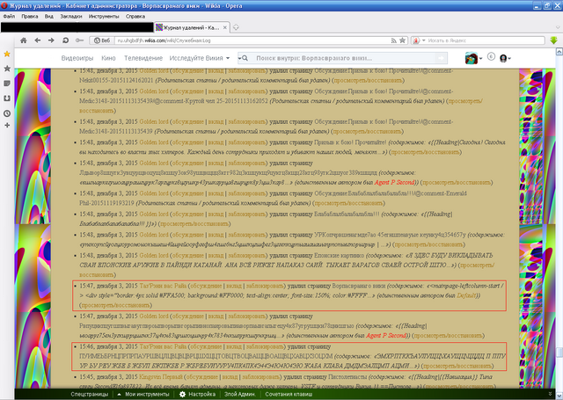Screen dimensions: 563x400
Task: Click Спецстраницы in bottom toolbar
Action: 89,394
